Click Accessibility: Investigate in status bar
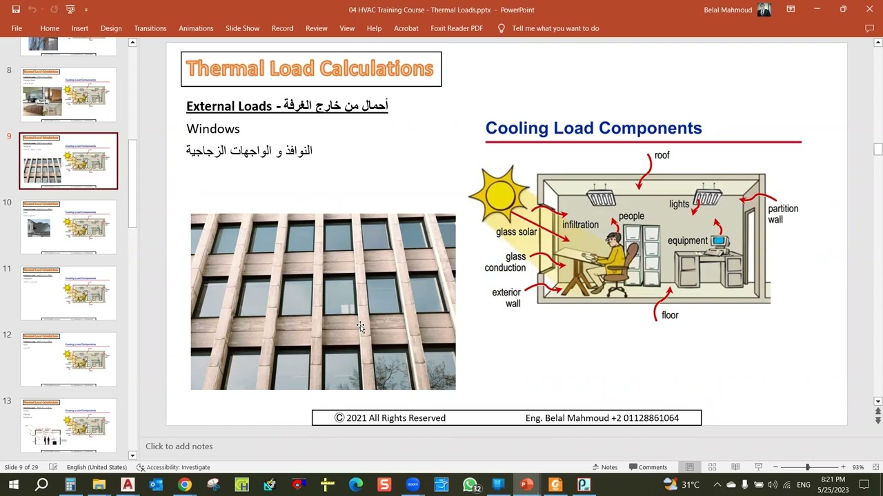 (173, 467)
